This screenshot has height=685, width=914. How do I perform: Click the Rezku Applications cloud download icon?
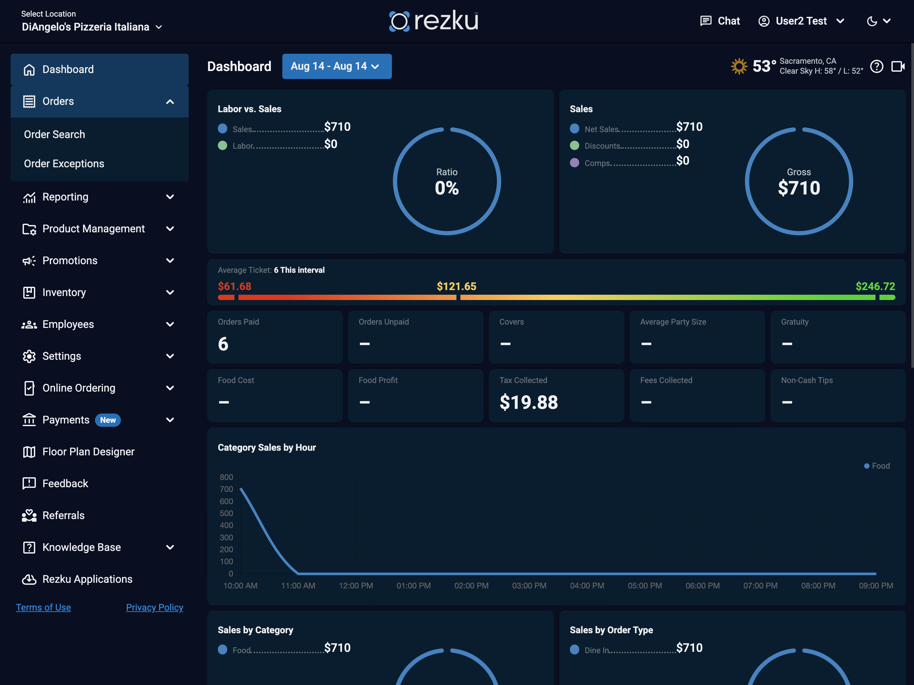pos(29,579)
